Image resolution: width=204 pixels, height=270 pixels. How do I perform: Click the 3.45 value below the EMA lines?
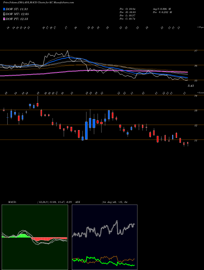click(191, 86)
